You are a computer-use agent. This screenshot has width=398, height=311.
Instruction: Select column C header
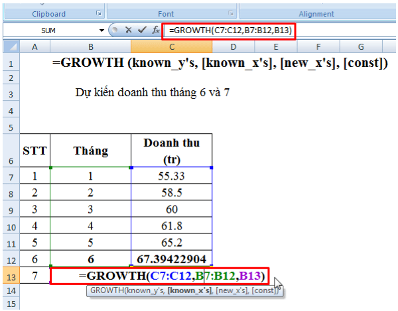[x=172, y=46]
